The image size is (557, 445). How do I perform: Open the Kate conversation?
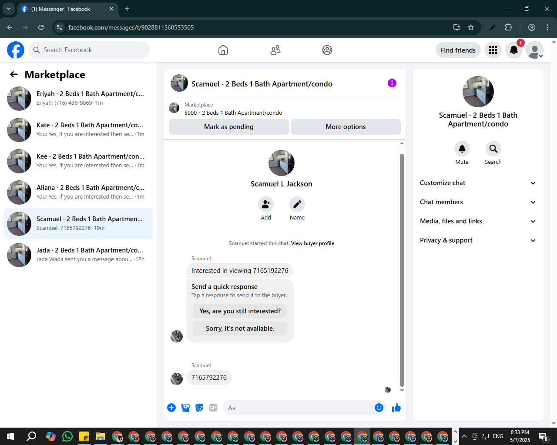[x=78, y=130]
